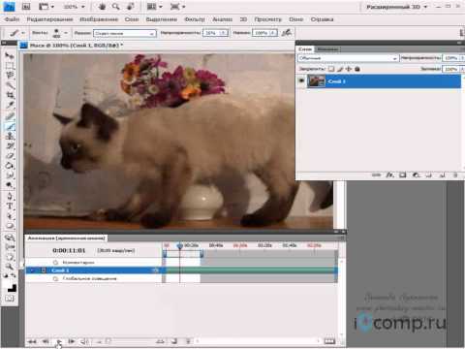Play the animation

(59, 341)
